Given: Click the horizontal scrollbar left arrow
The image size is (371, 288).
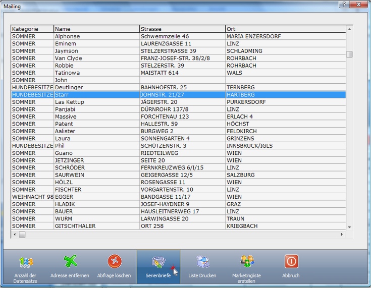Looking at the screenshot, I should [x=15, y=235].
